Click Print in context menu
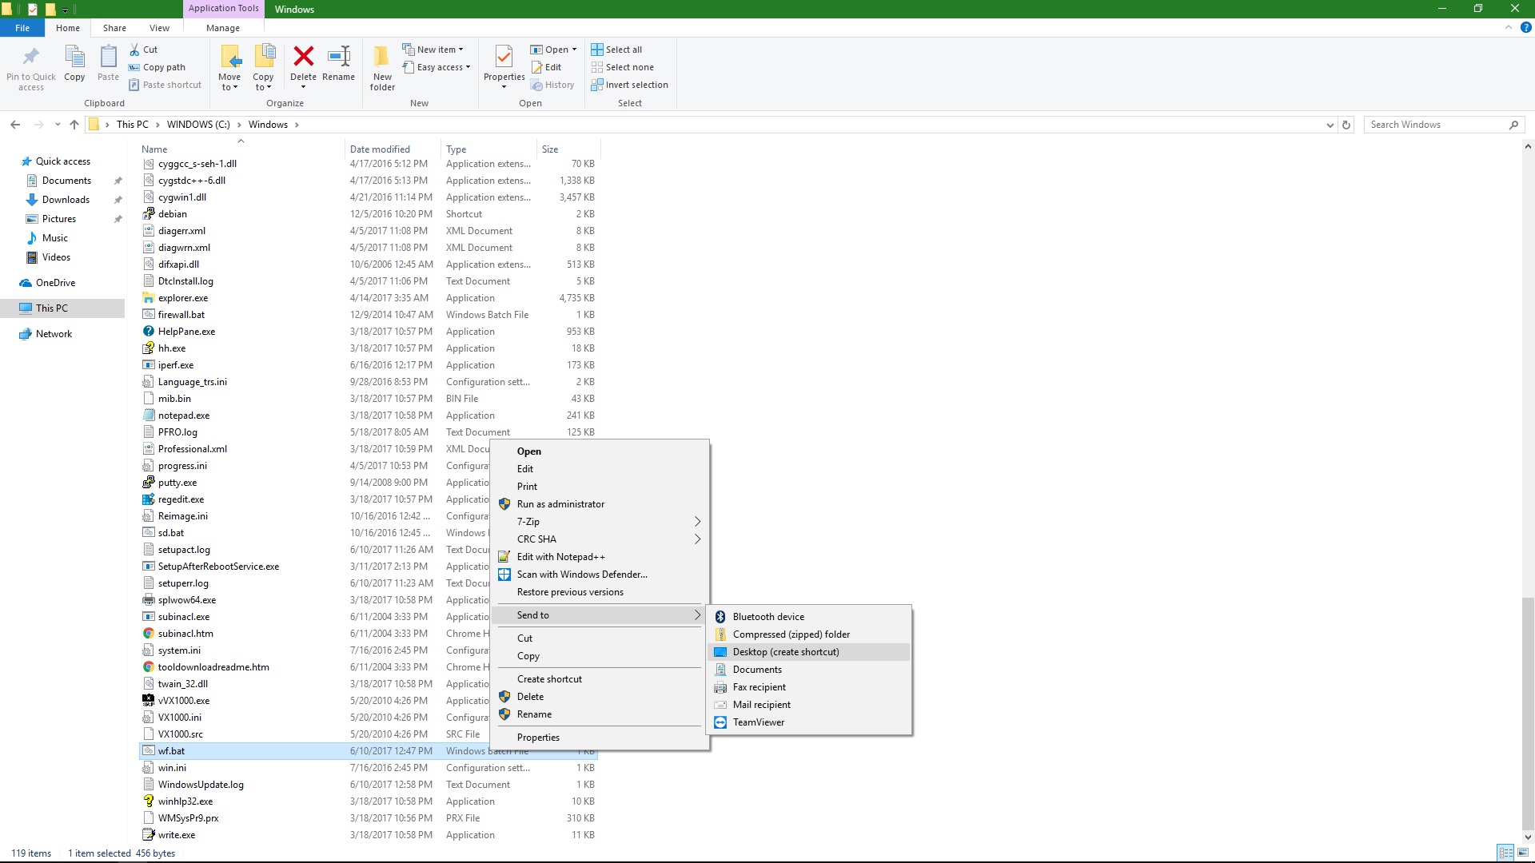Image resolution: width=1535 pixels, height=863 pixels. coord(600,487)
